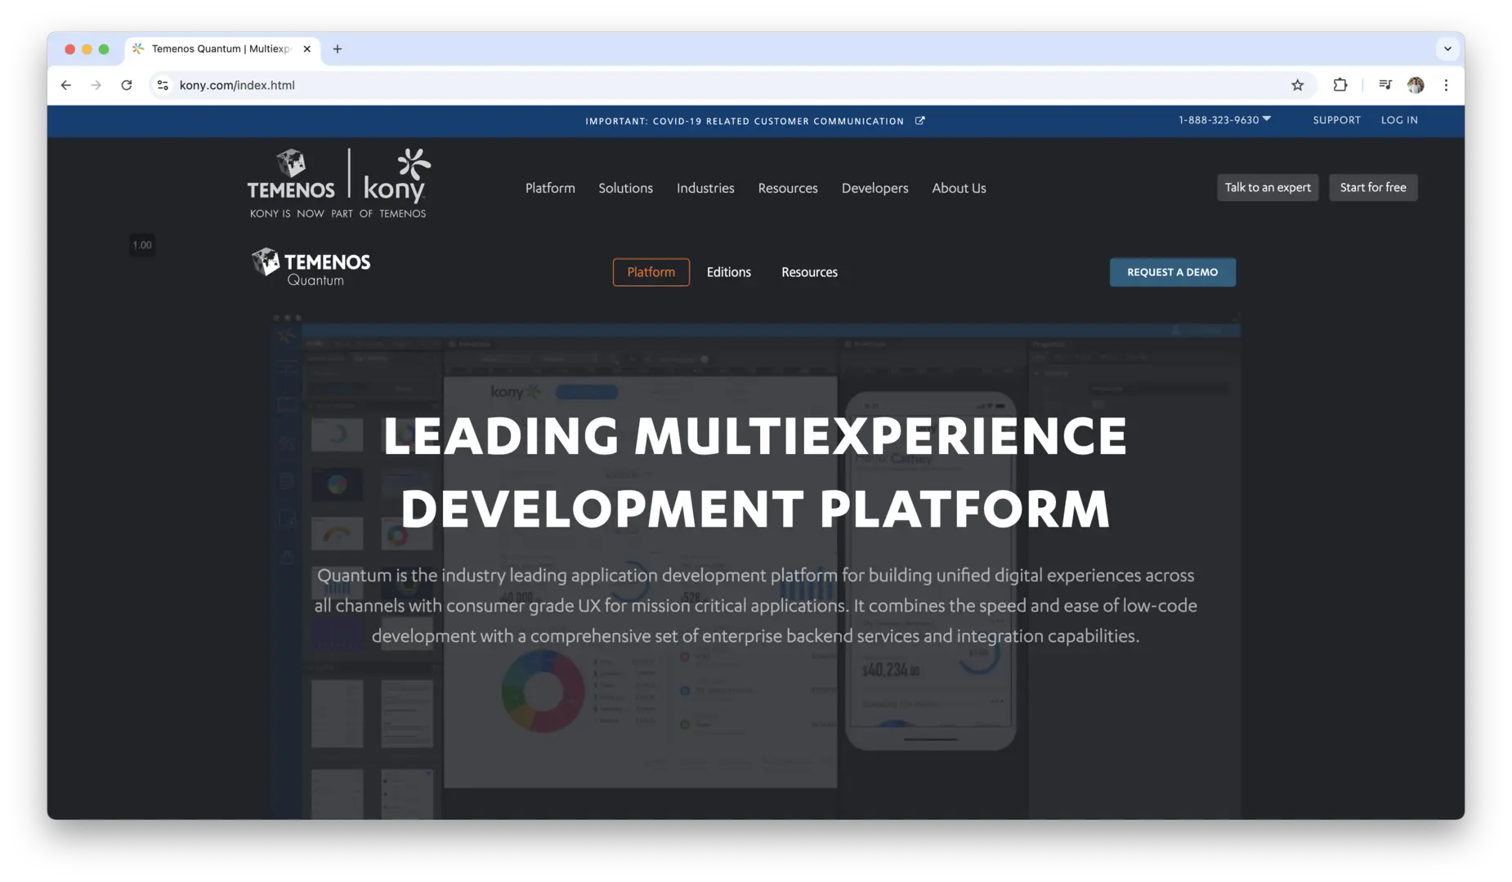Select the Temenos Quantum browser tab
The height and width of the screenshot is (882, 1512).
(x=222, y=49)
